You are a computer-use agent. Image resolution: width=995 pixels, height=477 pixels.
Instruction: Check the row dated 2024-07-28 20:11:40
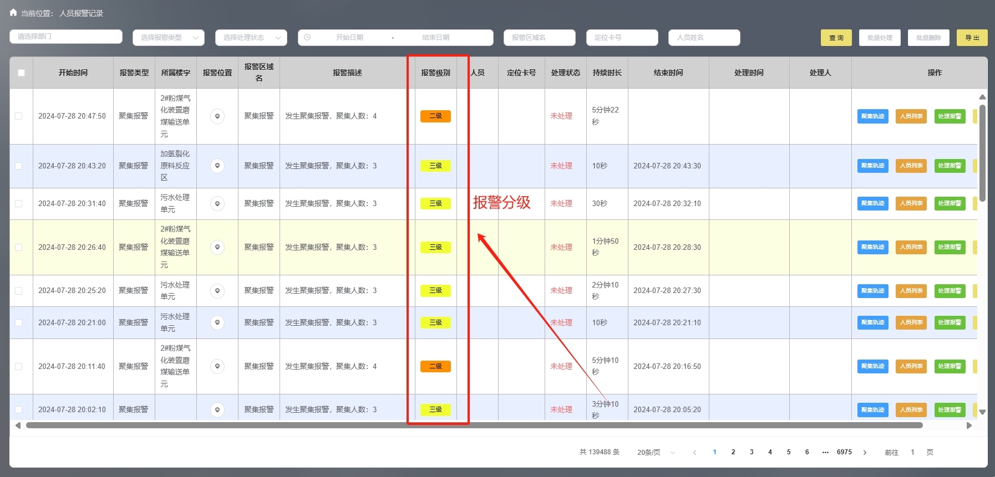19,366
